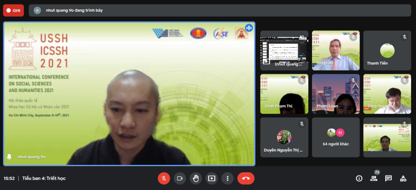Click muted mic icon on long cao tile

tap(353, 37)
